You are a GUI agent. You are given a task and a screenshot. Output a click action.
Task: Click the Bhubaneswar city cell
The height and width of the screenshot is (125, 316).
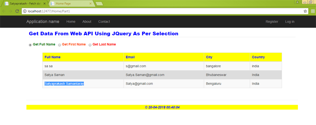[227, 75]
